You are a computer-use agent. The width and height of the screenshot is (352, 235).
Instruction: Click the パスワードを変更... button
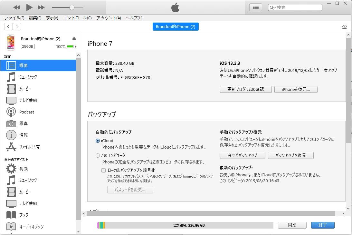130,190
